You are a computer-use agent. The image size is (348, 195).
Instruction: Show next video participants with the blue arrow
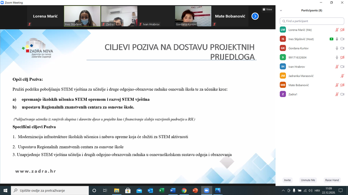[255, 16]
